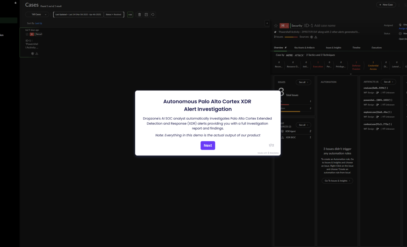Image resolution: width=407 pixels, height=247 pixels.
Task: Click the save filter disk icon
Action: [146, 15]
